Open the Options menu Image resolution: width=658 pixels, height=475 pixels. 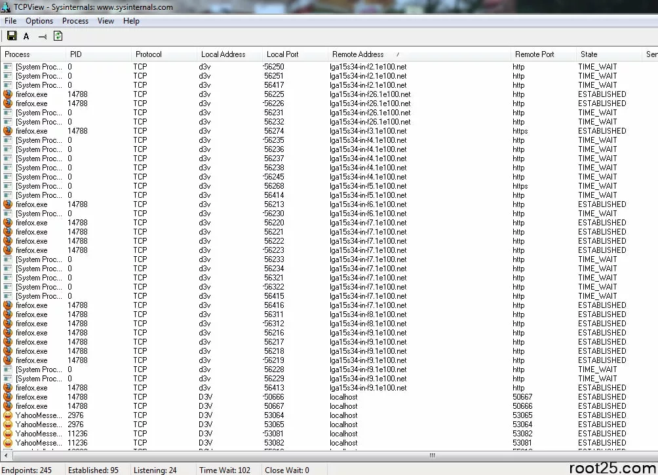tap(39, 21)
